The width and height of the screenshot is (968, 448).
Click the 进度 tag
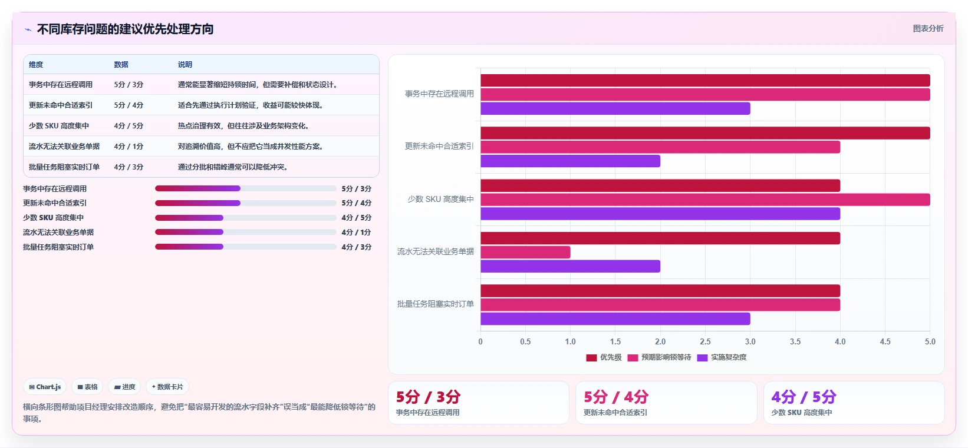click(124, 387)
